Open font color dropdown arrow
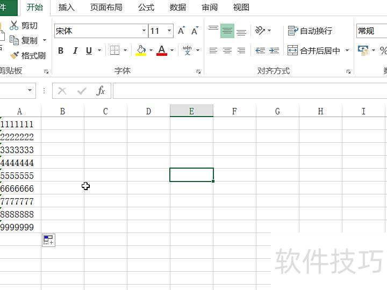This screenshot has height=290, width=387. [172, 50]
